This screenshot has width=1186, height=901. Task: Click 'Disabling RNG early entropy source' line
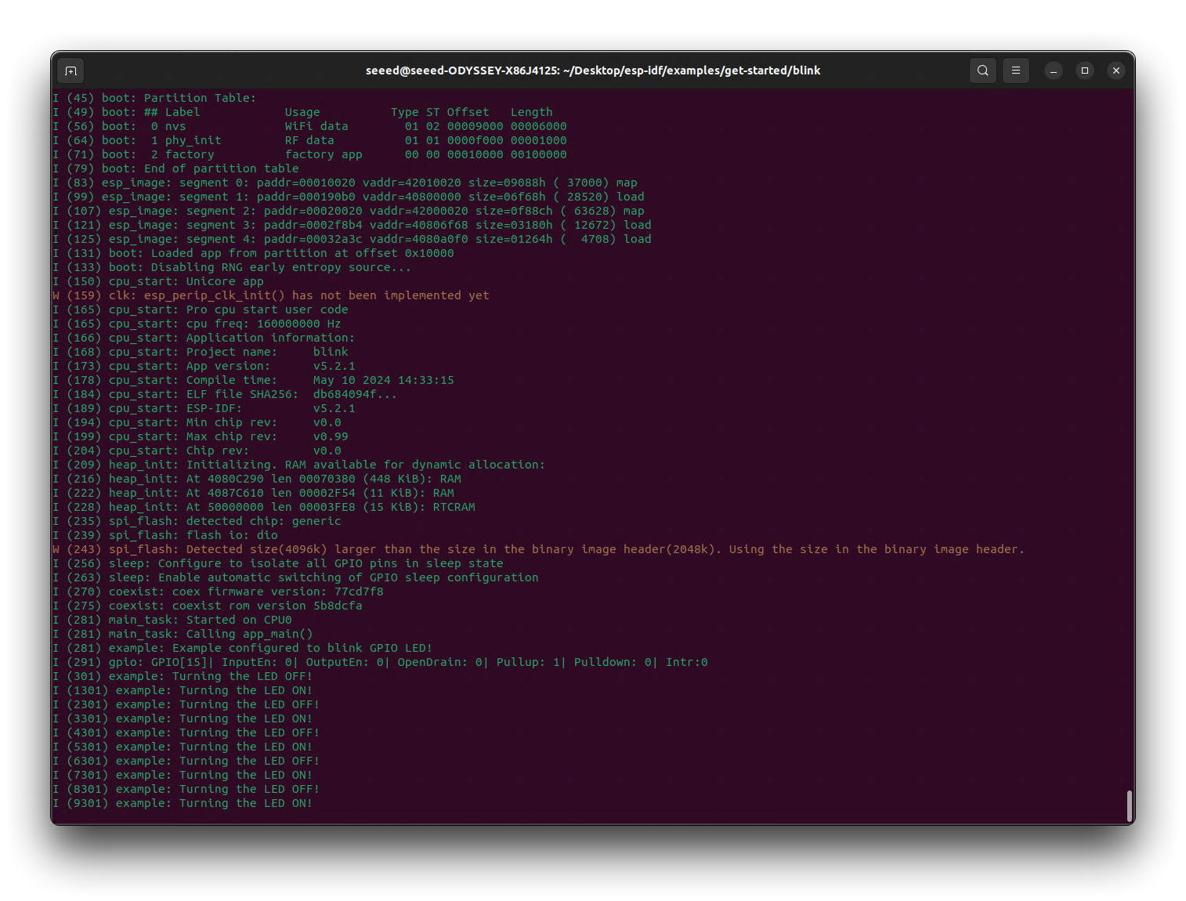232,267
